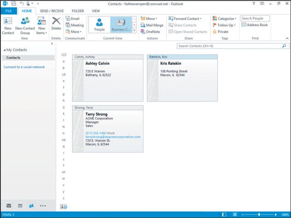Open the Forward Contact dropdown
The width and height of the screenshot is (291, 218).
coord(185,19)
